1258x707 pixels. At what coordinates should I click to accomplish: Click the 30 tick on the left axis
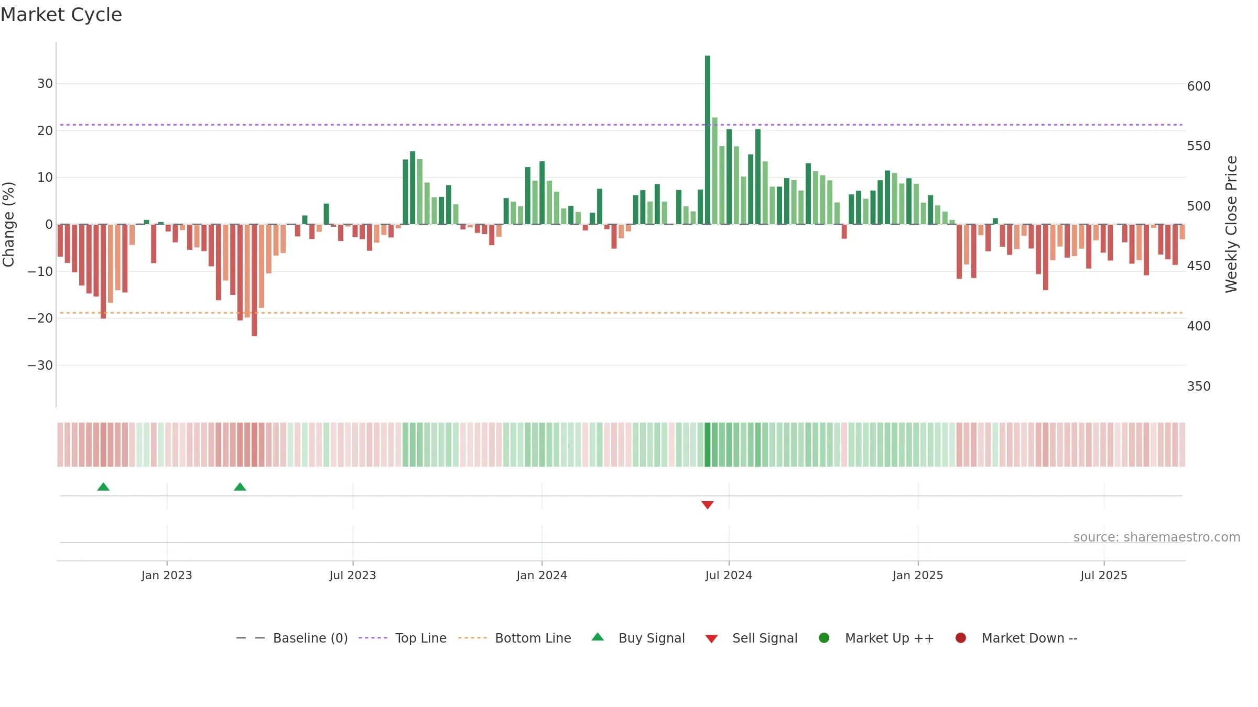click(45, 84)
